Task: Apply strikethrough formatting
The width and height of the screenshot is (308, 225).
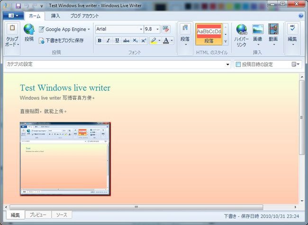Action: [x=126, y=41]
